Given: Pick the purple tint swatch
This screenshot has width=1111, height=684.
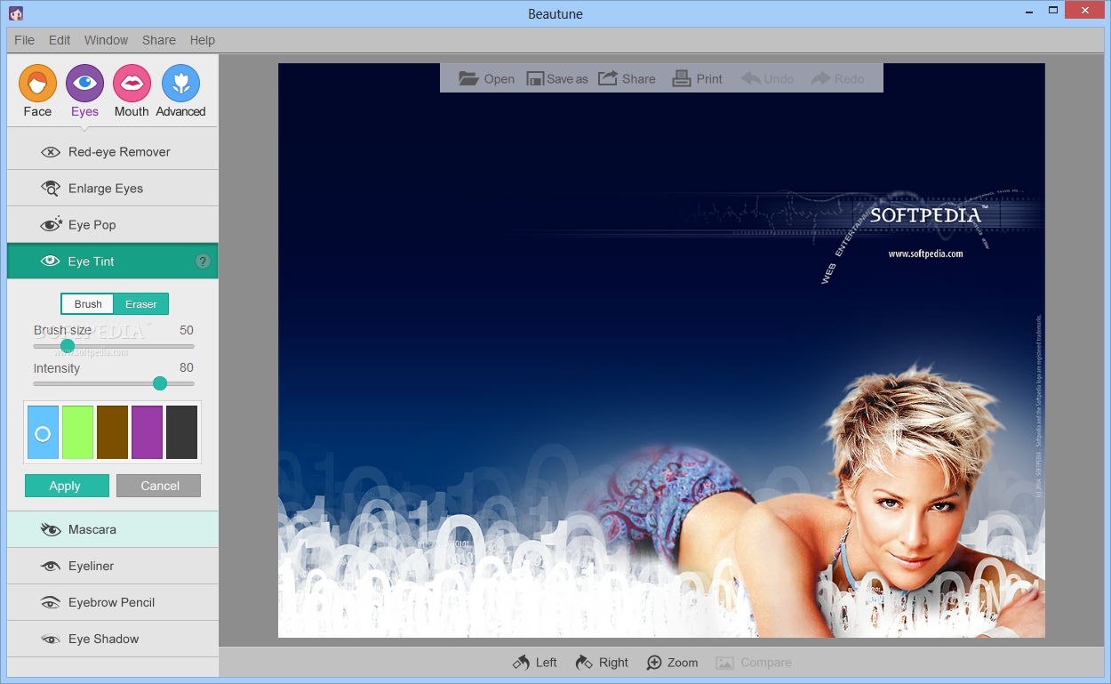Looking at the screenshot, I should click(147, 432).
